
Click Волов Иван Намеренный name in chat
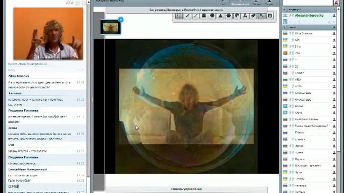tap(27, 169)
